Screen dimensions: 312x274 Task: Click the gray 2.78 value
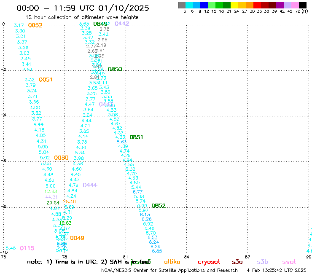pyautogui.click(x=105, y=29)
